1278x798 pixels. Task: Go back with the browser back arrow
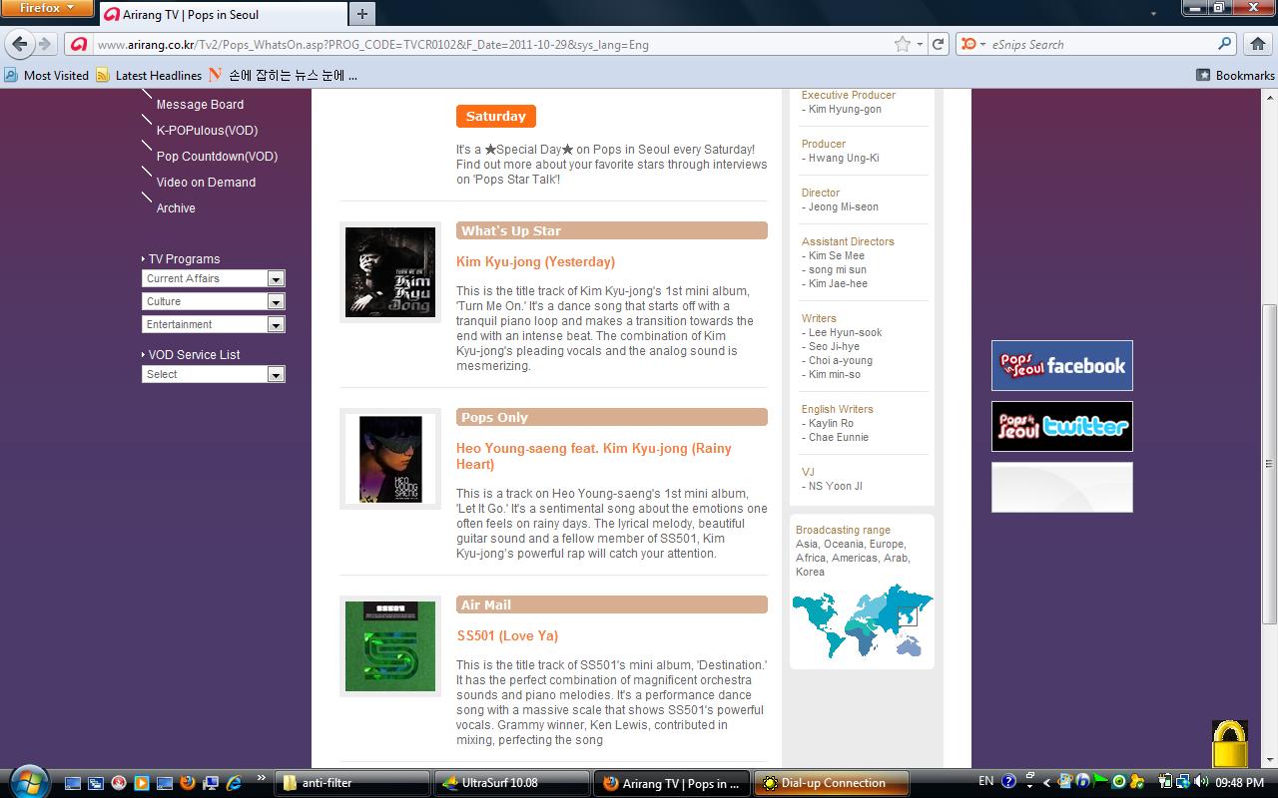click(20, 44)
